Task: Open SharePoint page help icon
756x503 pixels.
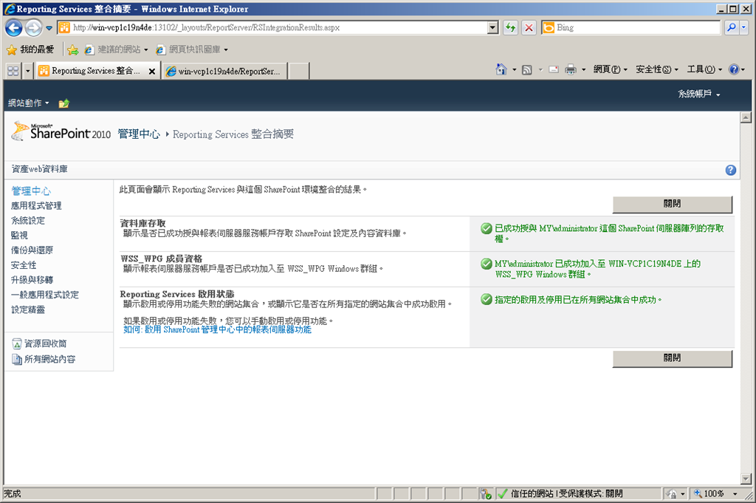Action: click(x=730, y=170)
